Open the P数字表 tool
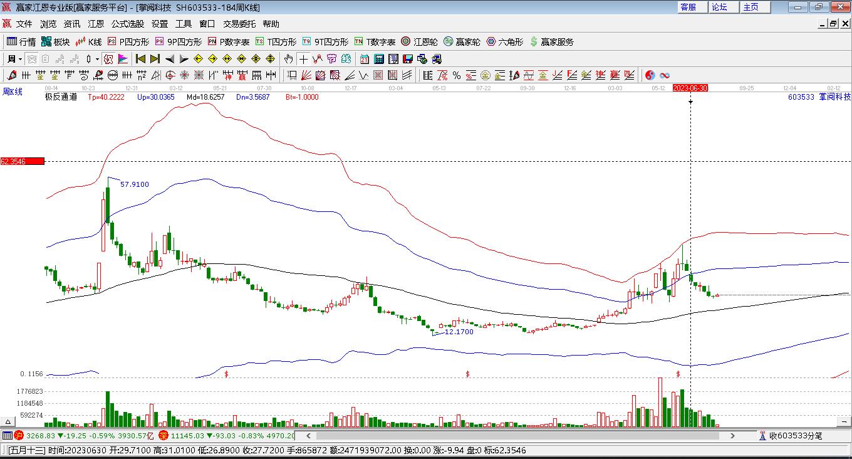Viewport: 852px width, 459px height. (x=229, y=42)
